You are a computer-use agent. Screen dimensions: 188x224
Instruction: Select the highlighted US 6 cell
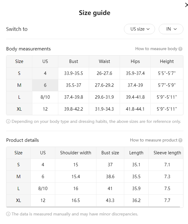[45, 85]
